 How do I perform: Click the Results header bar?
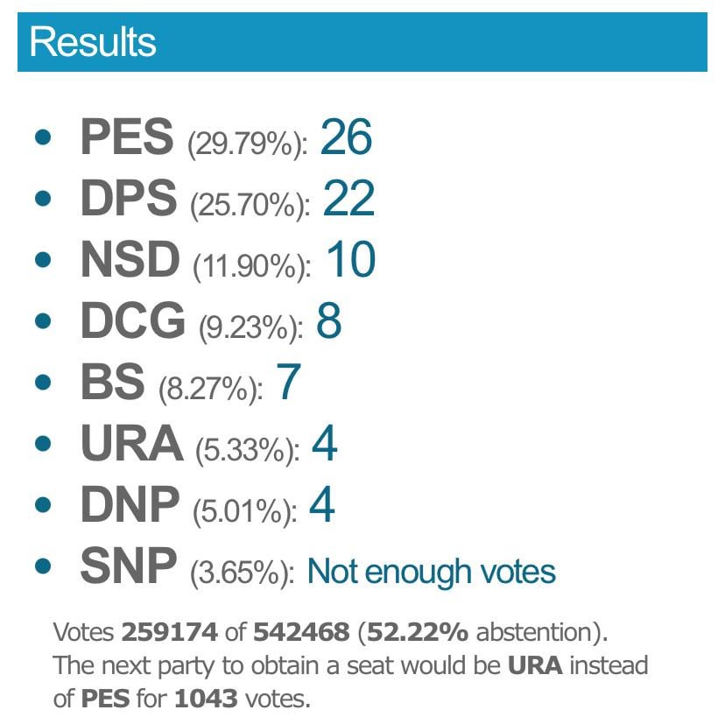pos(362,42)
